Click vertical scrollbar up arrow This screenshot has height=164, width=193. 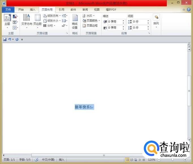[x=189, y=49]
